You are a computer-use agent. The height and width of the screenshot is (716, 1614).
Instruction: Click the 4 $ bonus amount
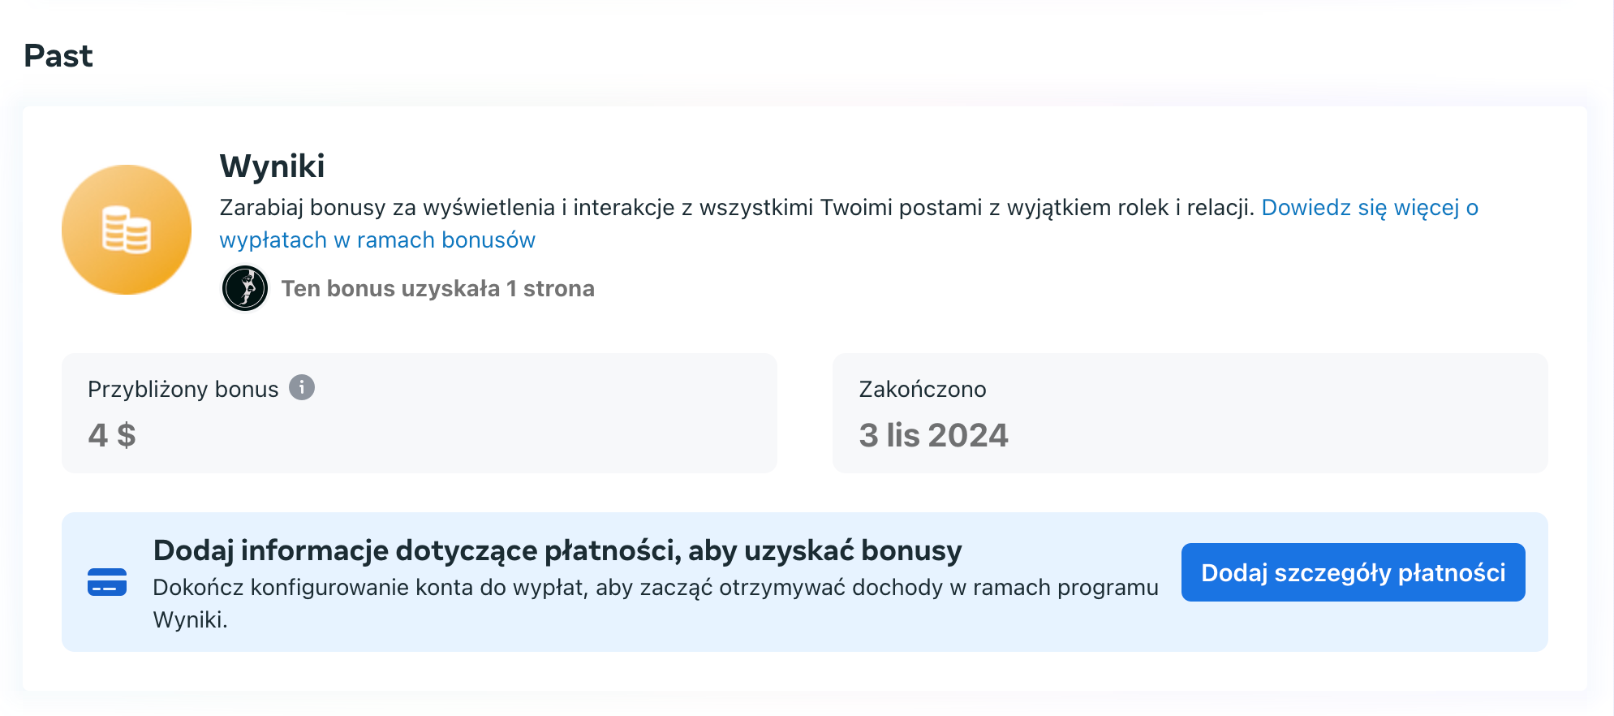[112, 435]
